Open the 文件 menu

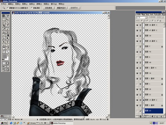pyautogui.click(x=3, y=4)
